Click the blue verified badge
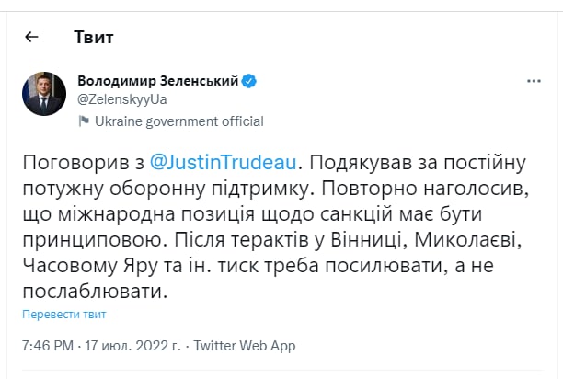This screenshot has height=379, width=563. 249,81
